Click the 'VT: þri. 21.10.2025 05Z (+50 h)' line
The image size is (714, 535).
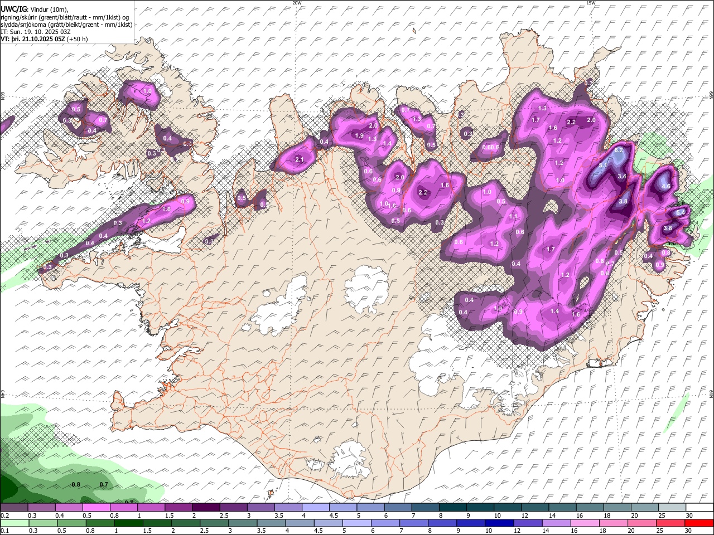44,39
